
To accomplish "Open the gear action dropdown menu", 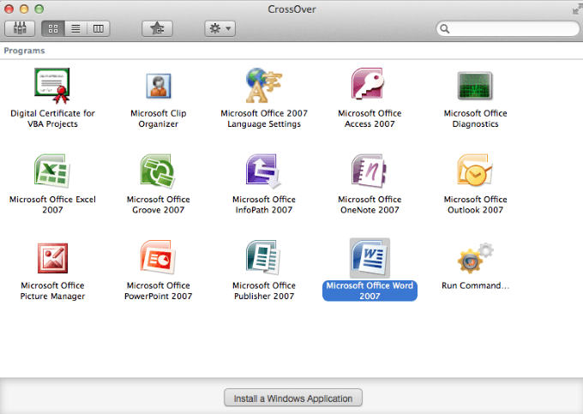I will coord(220,28).
